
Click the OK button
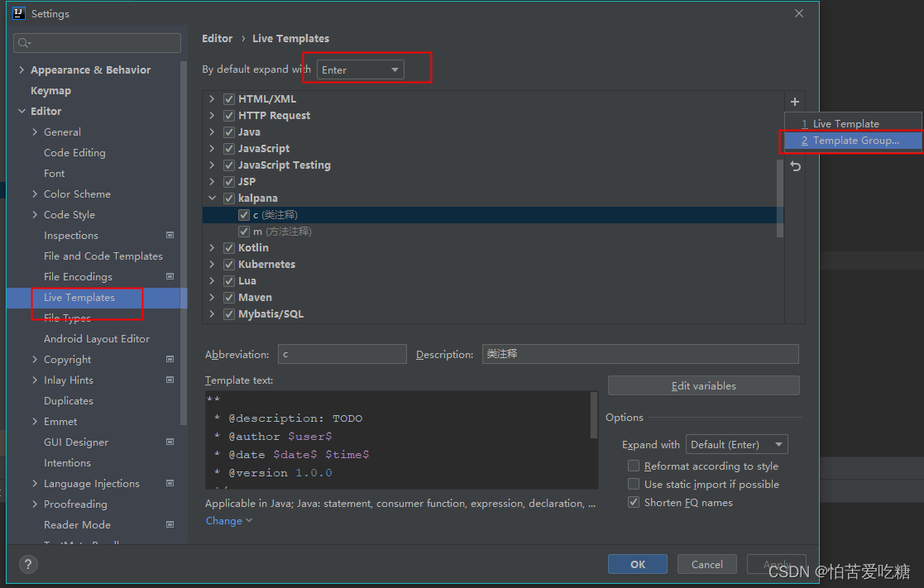pyautogui.click(x=638, y=565)
